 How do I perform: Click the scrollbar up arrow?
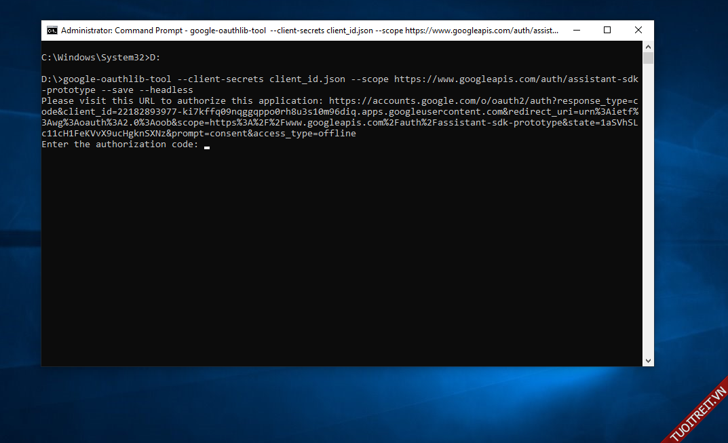[648, 47]
